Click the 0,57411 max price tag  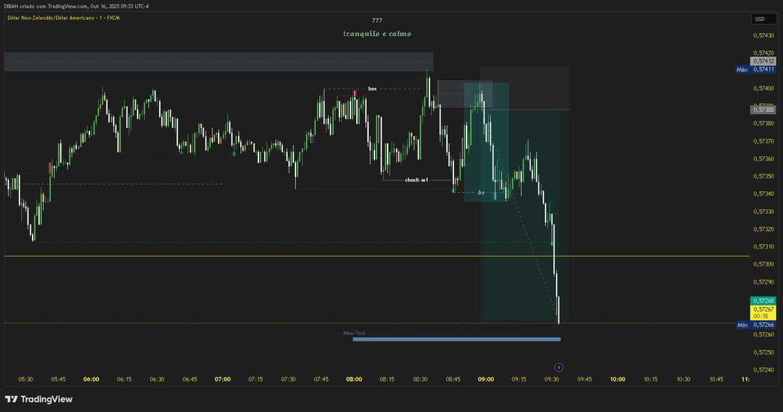tap(763, 69)
